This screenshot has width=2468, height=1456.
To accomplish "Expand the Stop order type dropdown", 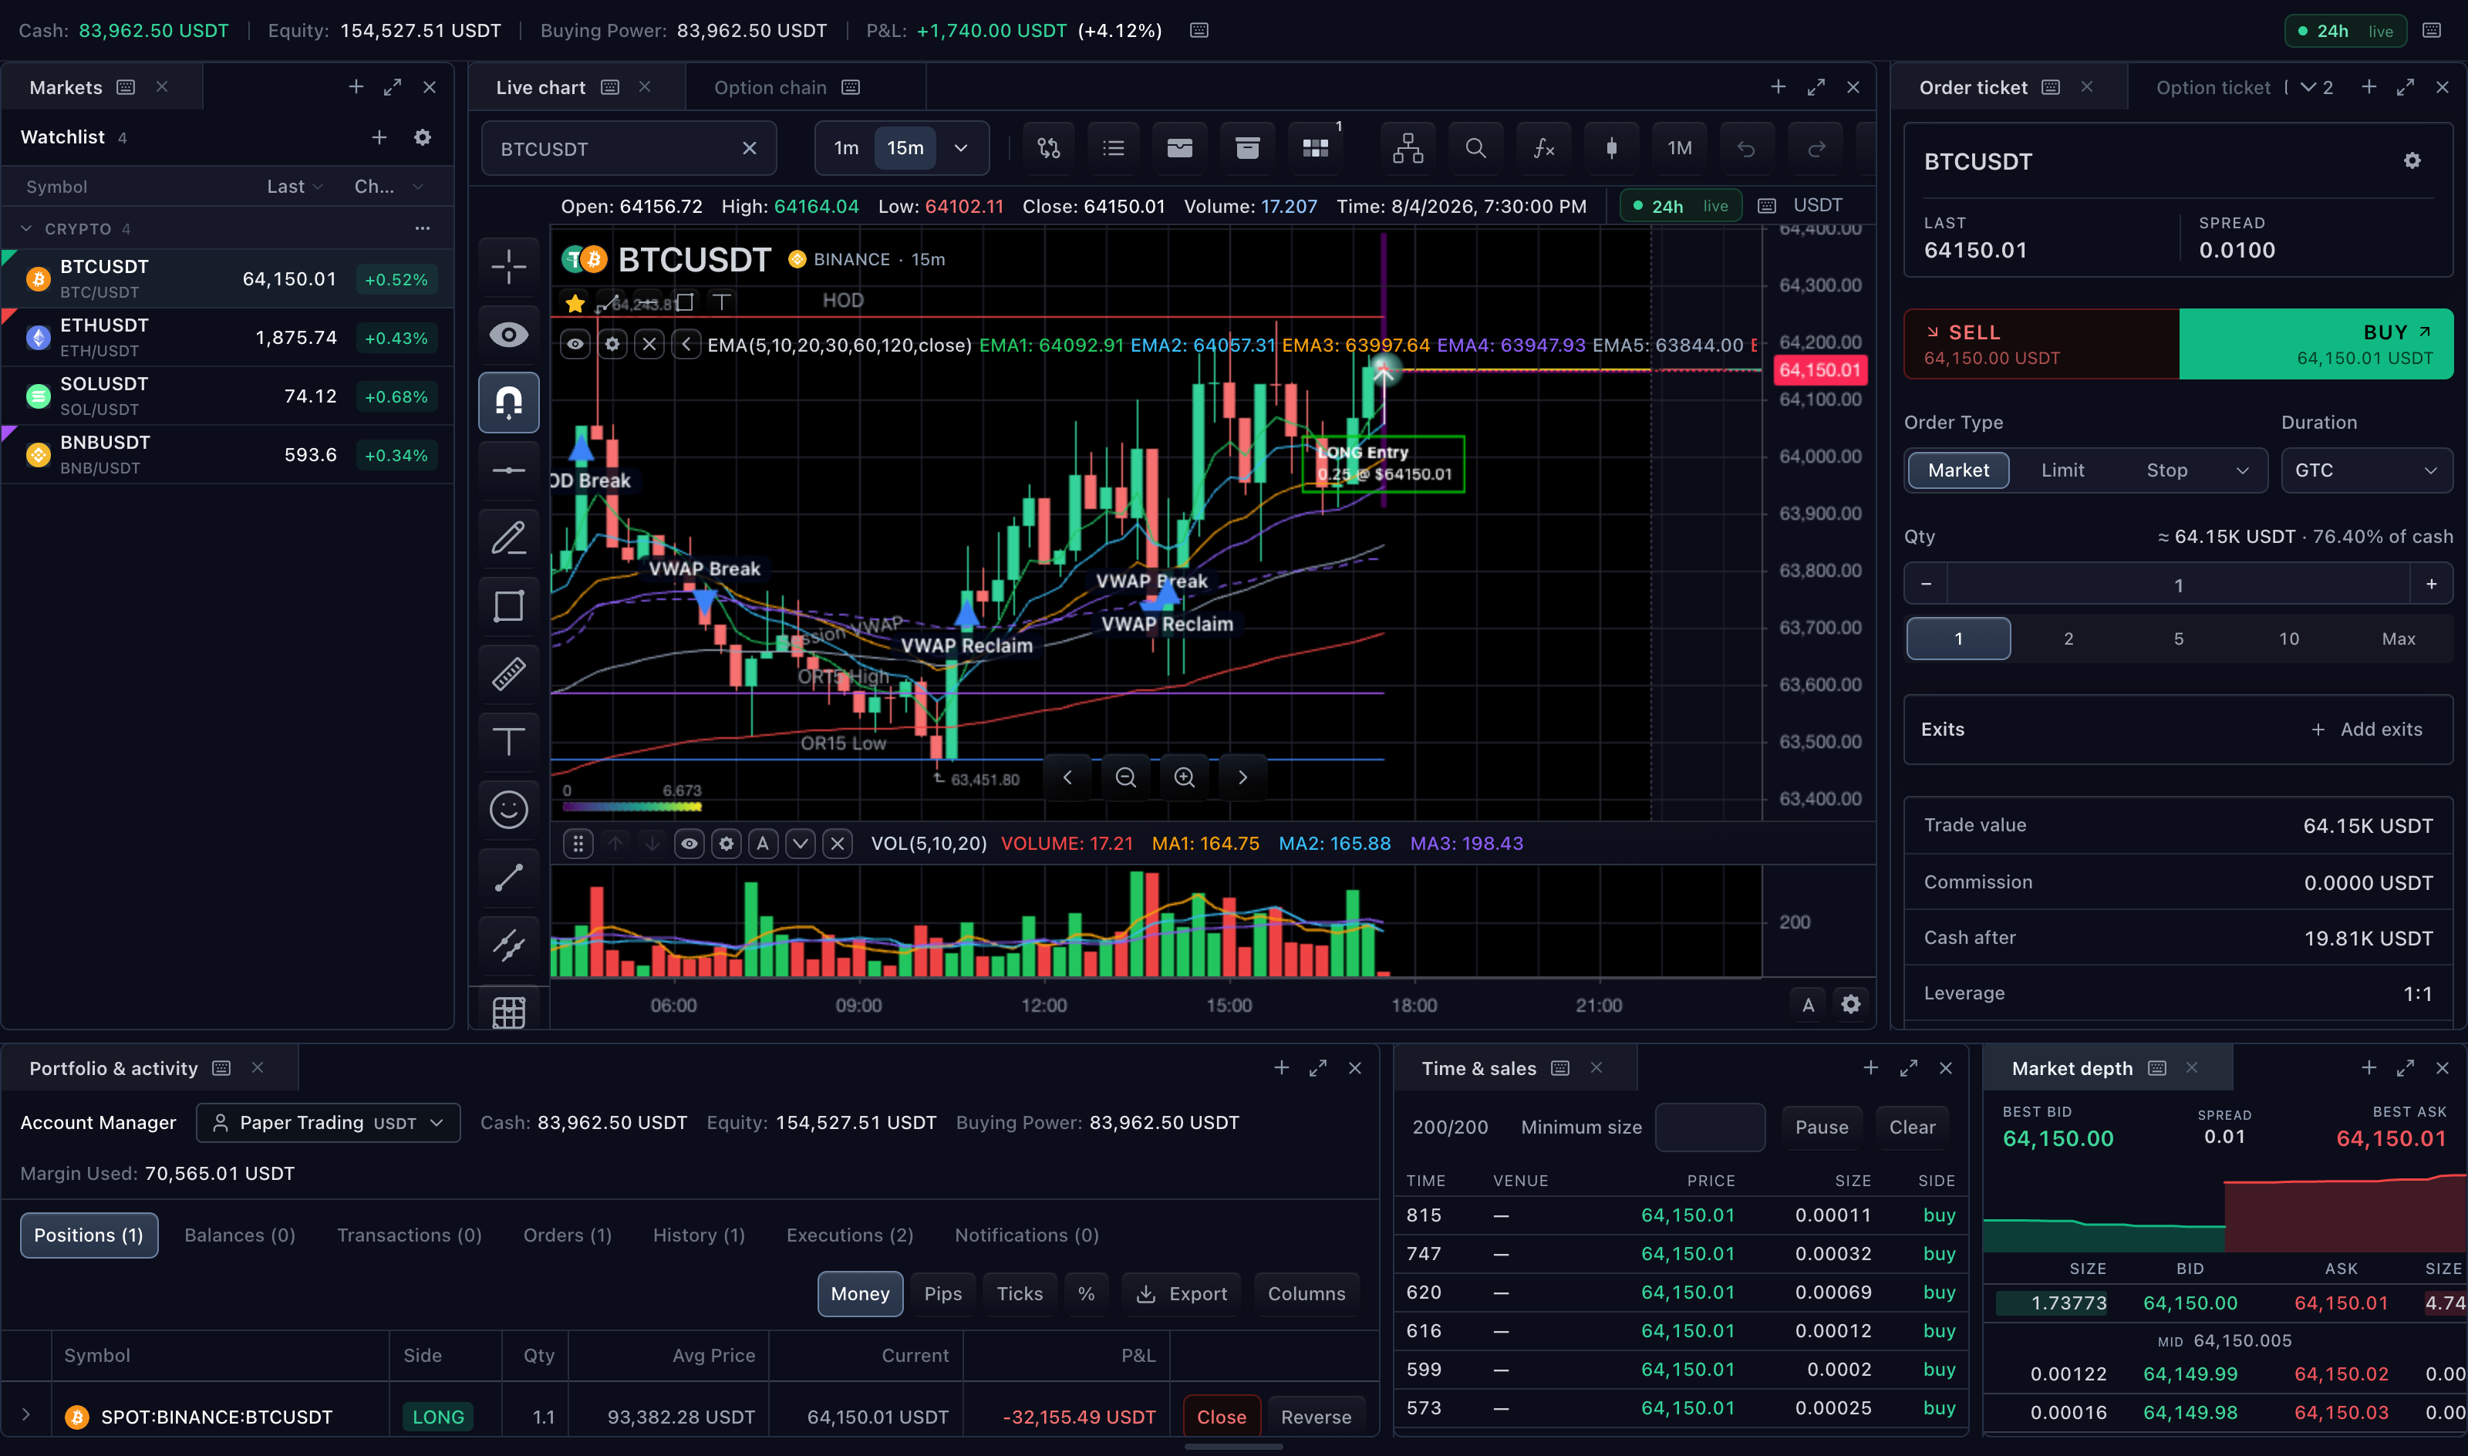I will pos(2242,470).
